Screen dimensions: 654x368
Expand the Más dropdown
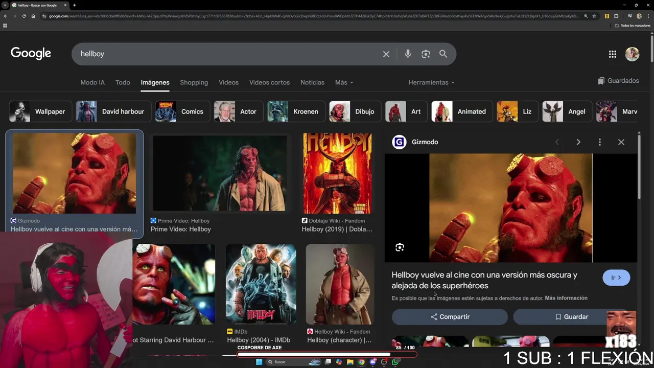(x=344, y=82)
